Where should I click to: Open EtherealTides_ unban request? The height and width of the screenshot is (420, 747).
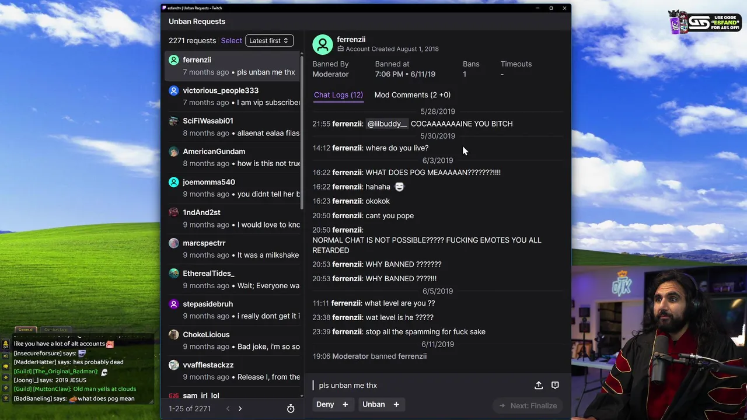click(x=232, y=279)
